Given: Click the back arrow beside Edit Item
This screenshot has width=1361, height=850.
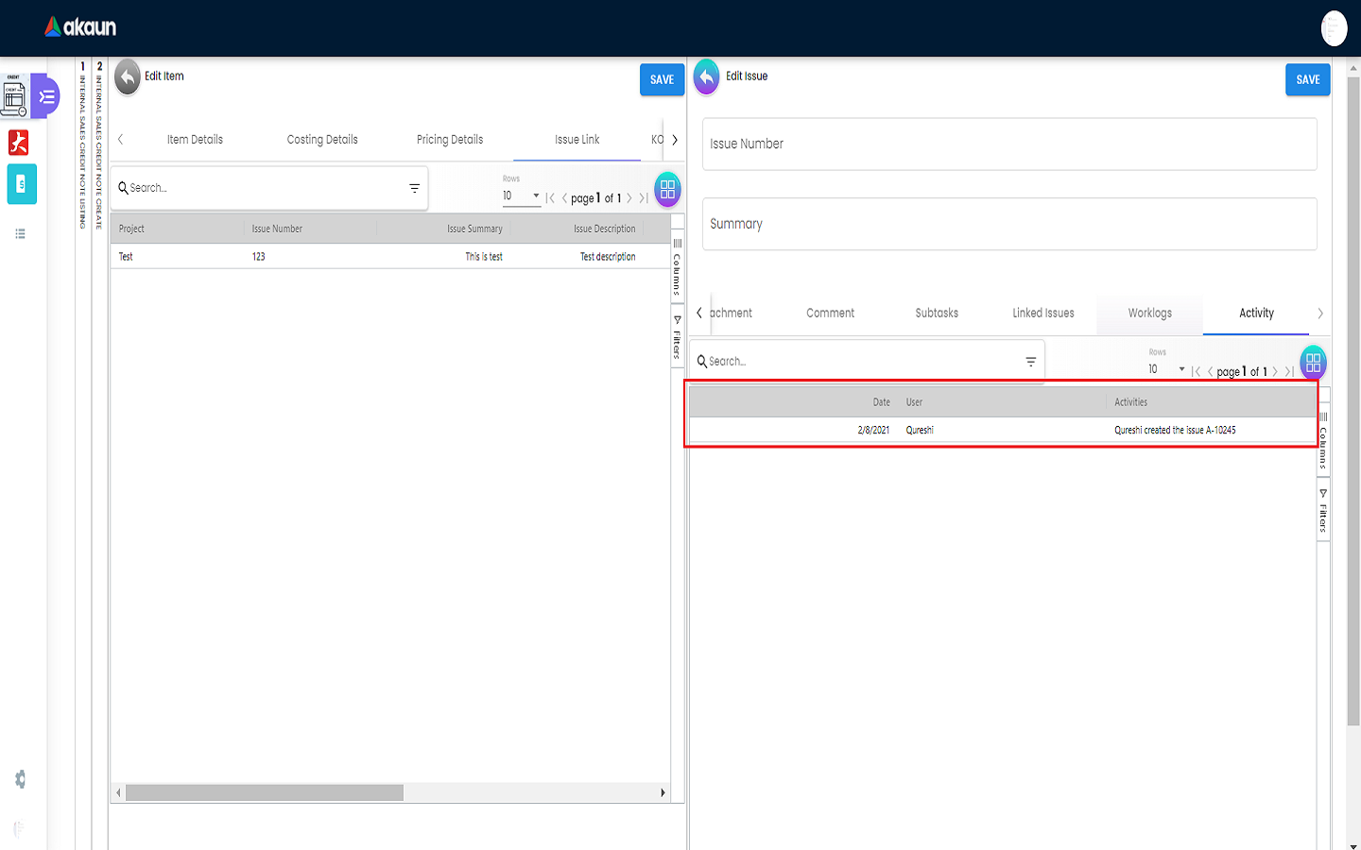Looking at the screenshot, I should click(128, 77).
